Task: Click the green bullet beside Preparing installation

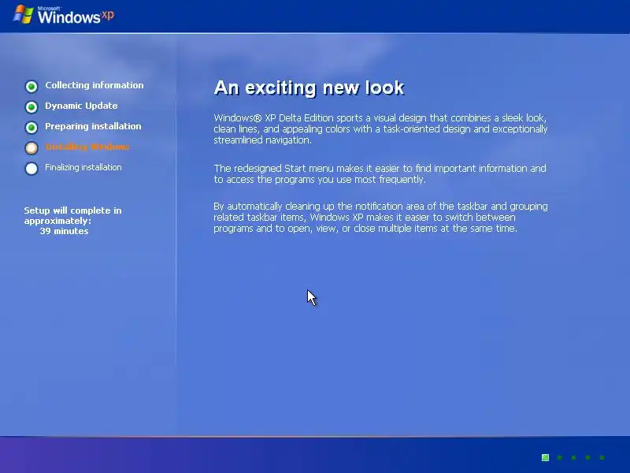Action: [31, 128]
